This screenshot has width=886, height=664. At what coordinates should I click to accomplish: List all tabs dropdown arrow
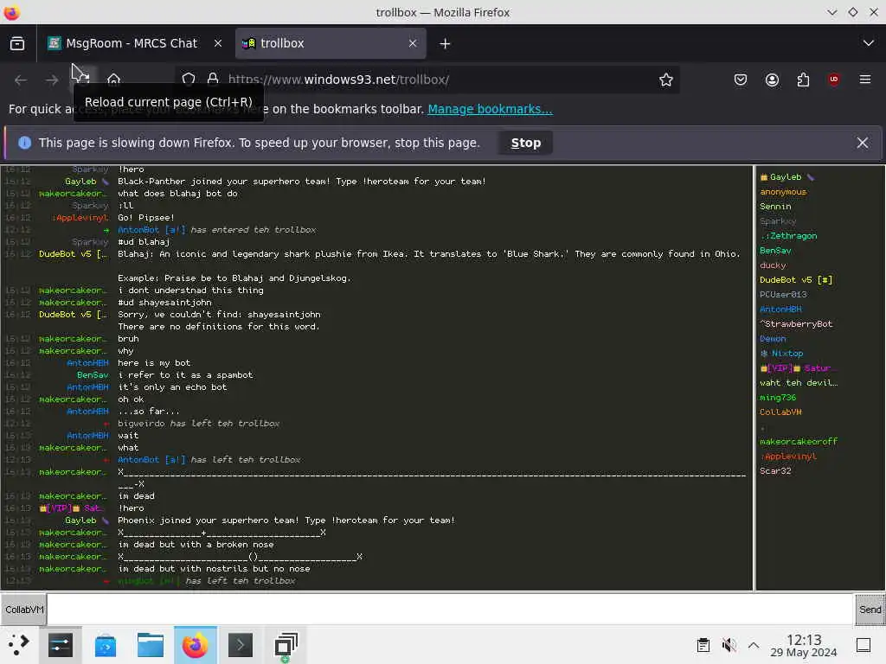click(869, 43)
